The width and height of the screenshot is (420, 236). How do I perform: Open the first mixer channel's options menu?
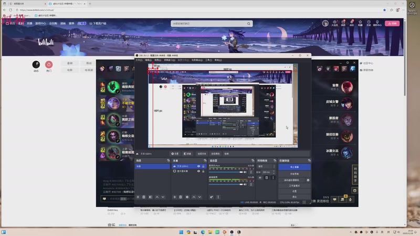pos(251,171)
